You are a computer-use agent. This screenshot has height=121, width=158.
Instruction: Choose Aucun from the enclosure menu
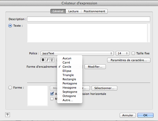(x=67, y=58)
